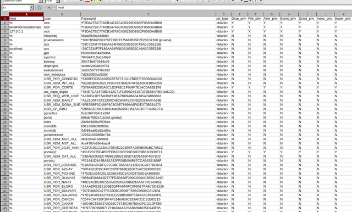
Task: Click inside the Name Box showing A1
Action: coord(16,8)
